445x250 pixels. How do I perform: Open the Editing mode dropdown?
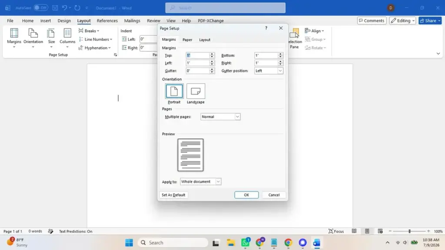pos(402,20)
